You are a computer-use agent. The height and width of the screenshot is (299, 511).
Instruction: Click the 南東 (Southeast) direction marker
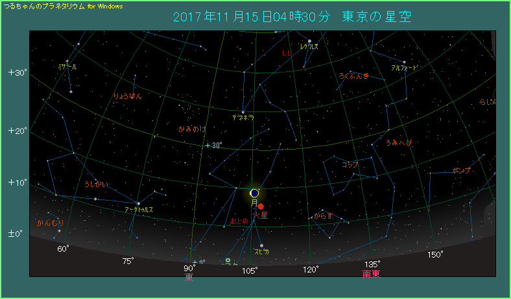coord(372,274)
